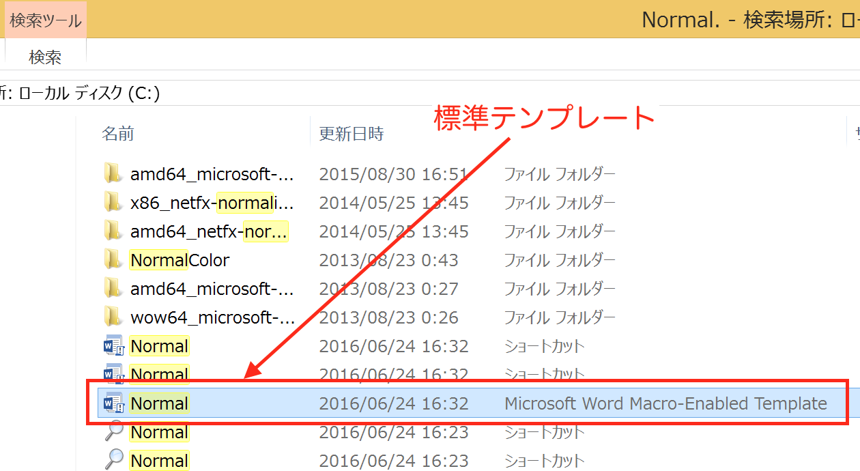This screenshot has width=860, height=471.
Task: Click ファイル フォルダー in the NormalColor row
Action: [560, 260]
